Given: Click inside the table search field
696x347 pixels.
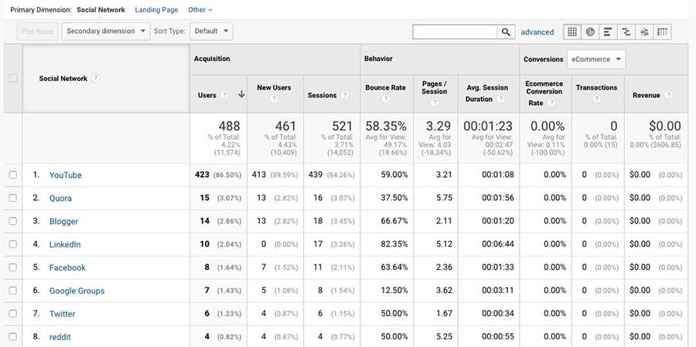Looking at the screenshot, I should pos(455,32).
